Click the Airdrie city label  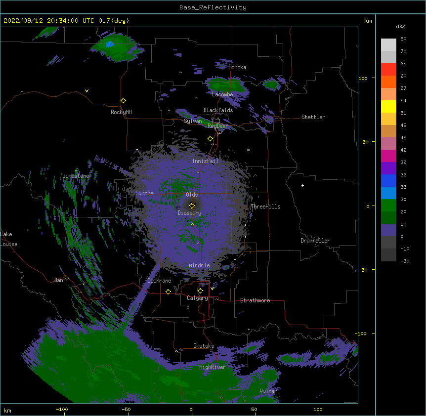pos(200,265)
